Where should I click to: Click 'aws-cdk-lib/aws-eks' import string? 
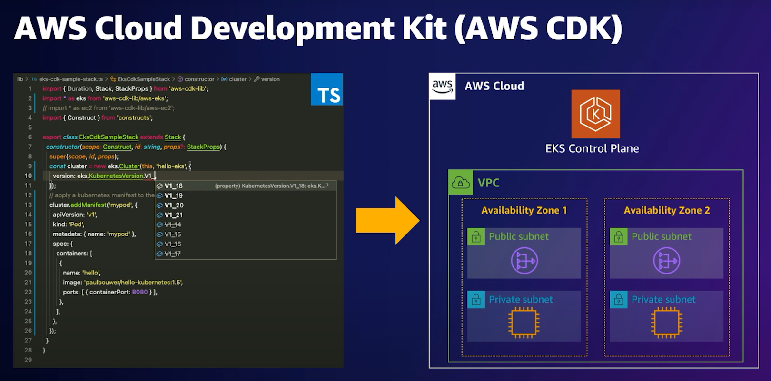point(136,98)
